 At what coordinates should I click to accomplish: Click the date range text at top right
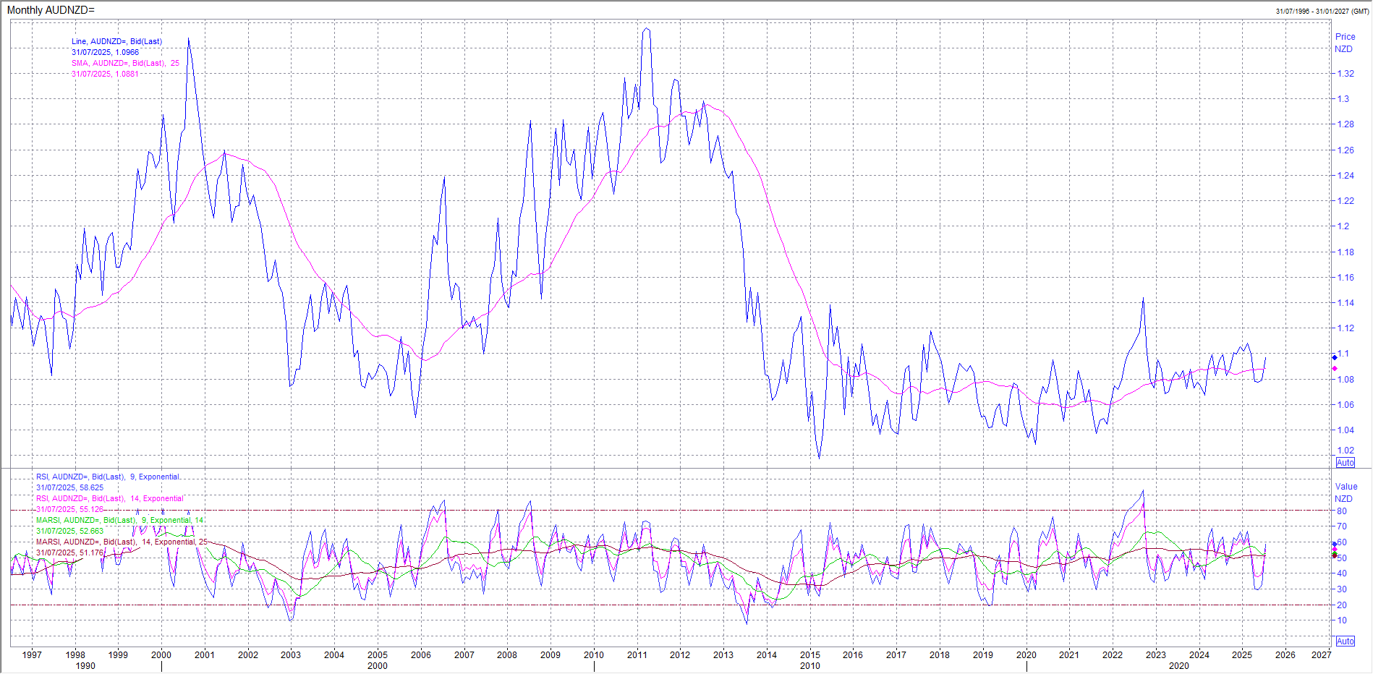click(x=1322, y=11)
